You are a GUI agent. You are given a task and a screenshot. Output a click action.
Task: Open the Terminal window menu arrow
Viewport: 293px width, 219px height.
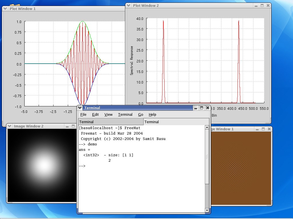(x=80, y=108)
